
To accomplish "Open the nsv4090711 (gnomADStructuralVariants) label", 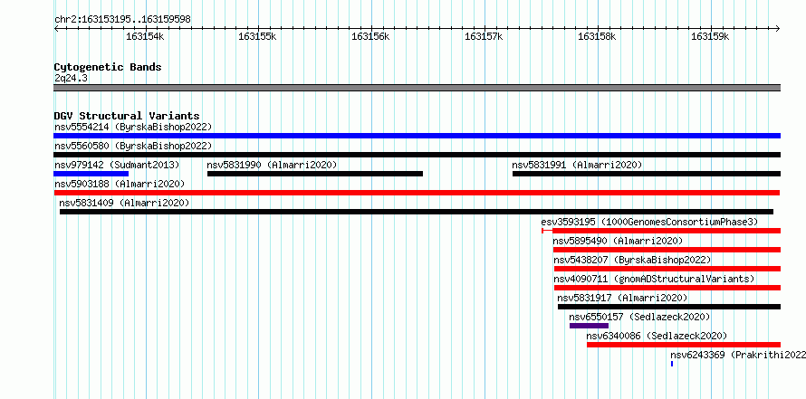I will pyautogui.click(x=655, y=279).
